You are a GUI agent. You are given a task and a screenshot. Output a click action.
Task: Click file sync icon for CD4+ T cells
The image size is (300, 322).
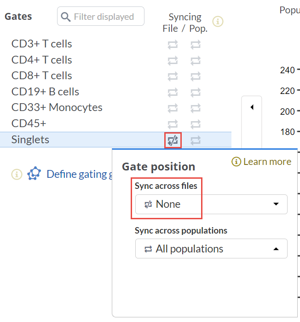tap(173, 60)
